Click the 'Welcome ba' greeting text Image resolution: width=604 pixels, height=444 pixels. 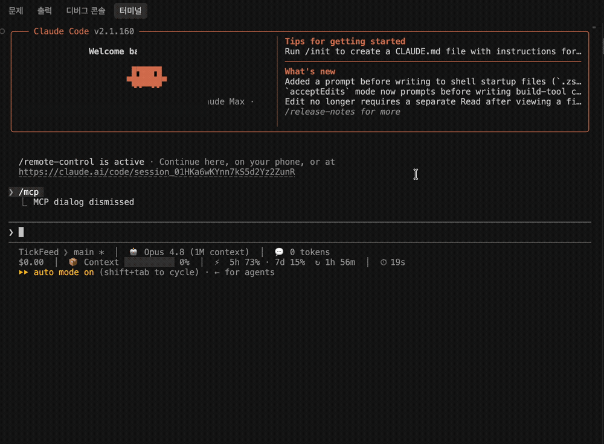click(113, 51)
